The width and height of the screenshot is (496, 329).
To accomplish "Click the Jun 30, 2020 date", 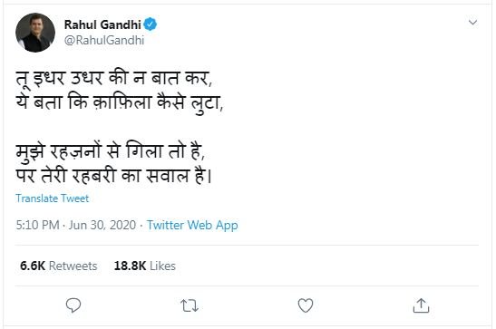I will click(x=102, y=226).
